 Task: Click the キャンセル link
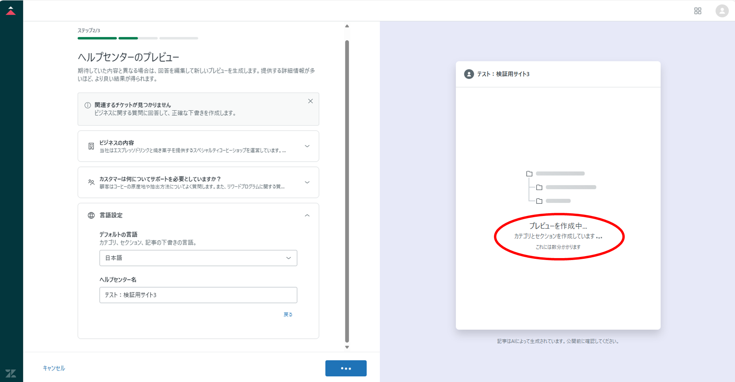coord(54,368)
